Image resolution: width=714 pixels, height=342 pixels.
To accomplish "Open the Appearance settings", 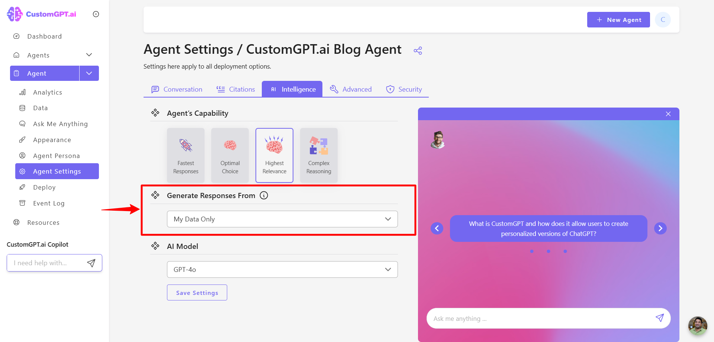I will pyautogui.click(x=52, y=140).
